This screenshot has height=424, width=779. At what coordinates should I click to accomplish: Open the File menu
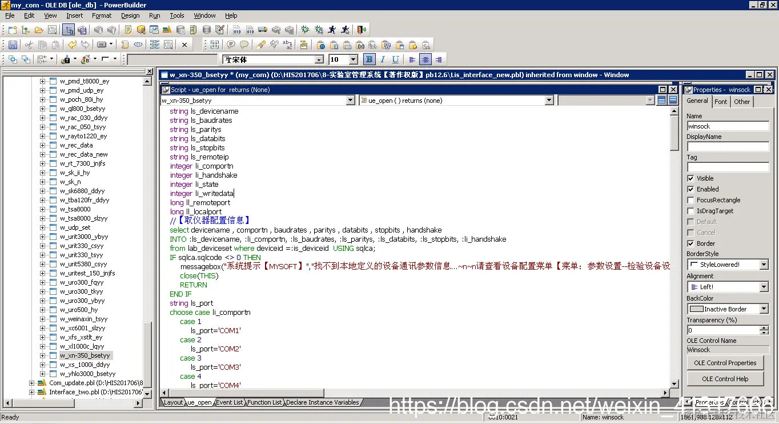pyautogui.click(x=10, y=15)
